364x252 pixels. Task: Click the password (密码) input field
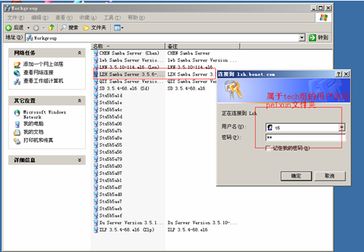click(306, 138)
